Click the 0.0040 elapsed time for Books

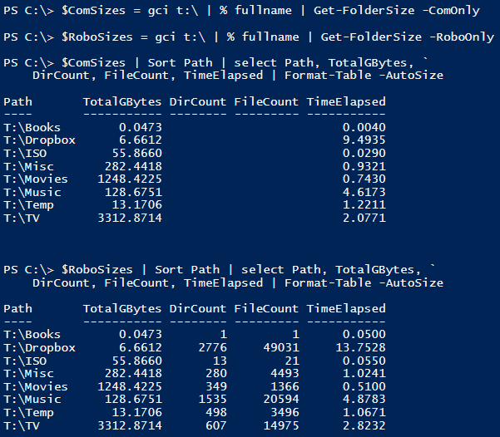(x=363, y=127)
